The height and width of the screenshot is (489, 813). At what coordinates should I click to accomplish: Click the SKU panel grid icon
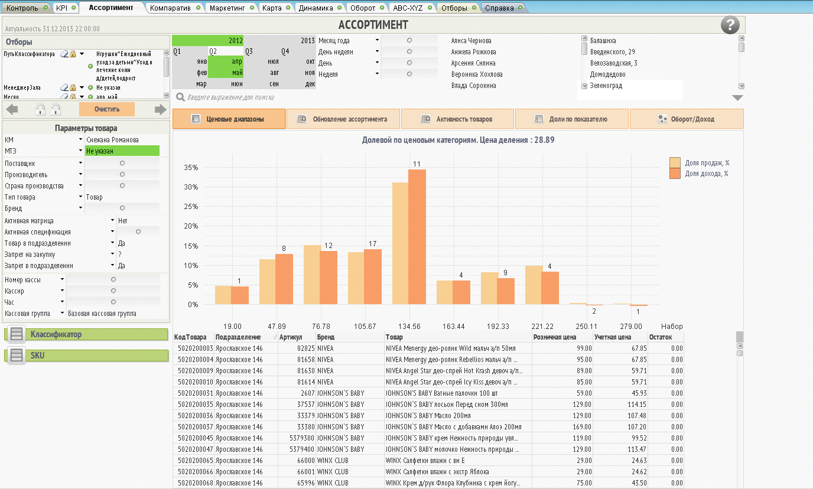click(17, 356)
